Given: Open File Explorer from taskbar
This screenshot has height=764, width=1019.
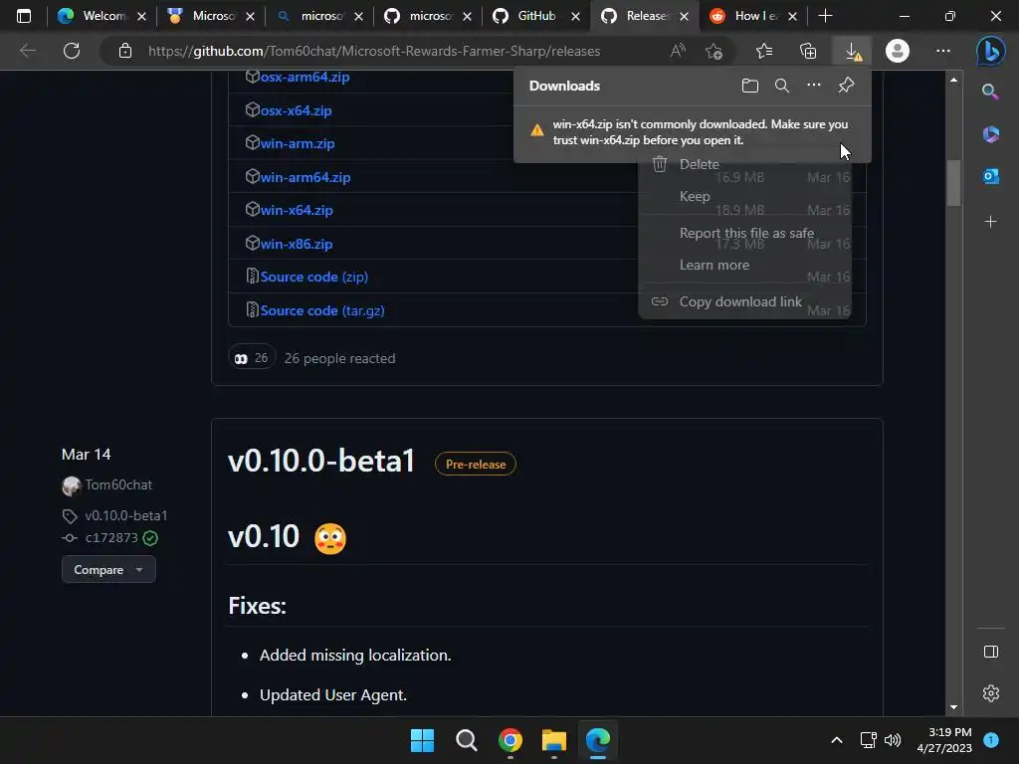Looking at the screenshot, I should point(554,740).
